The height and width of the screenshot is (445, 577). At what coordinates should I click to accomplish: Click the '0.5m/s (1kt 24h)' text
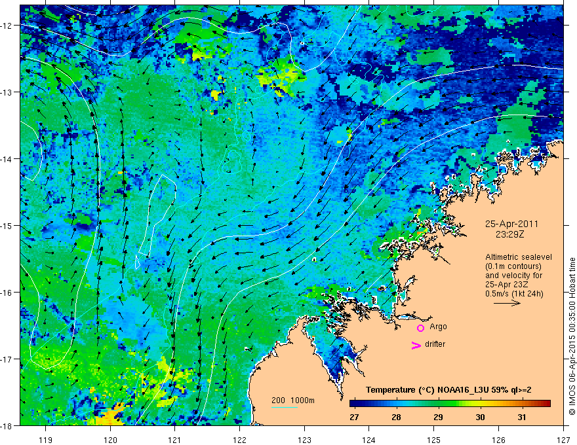tap(514, 294)
